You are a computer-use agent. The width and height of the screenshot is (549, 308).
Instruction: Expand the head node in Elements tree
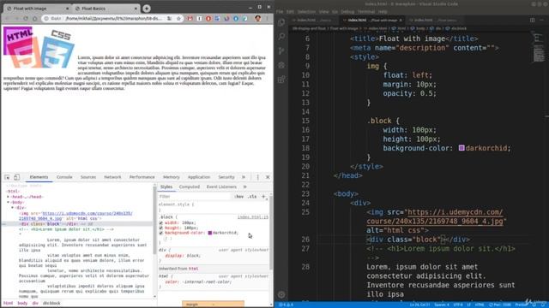[x=8, y=197]
